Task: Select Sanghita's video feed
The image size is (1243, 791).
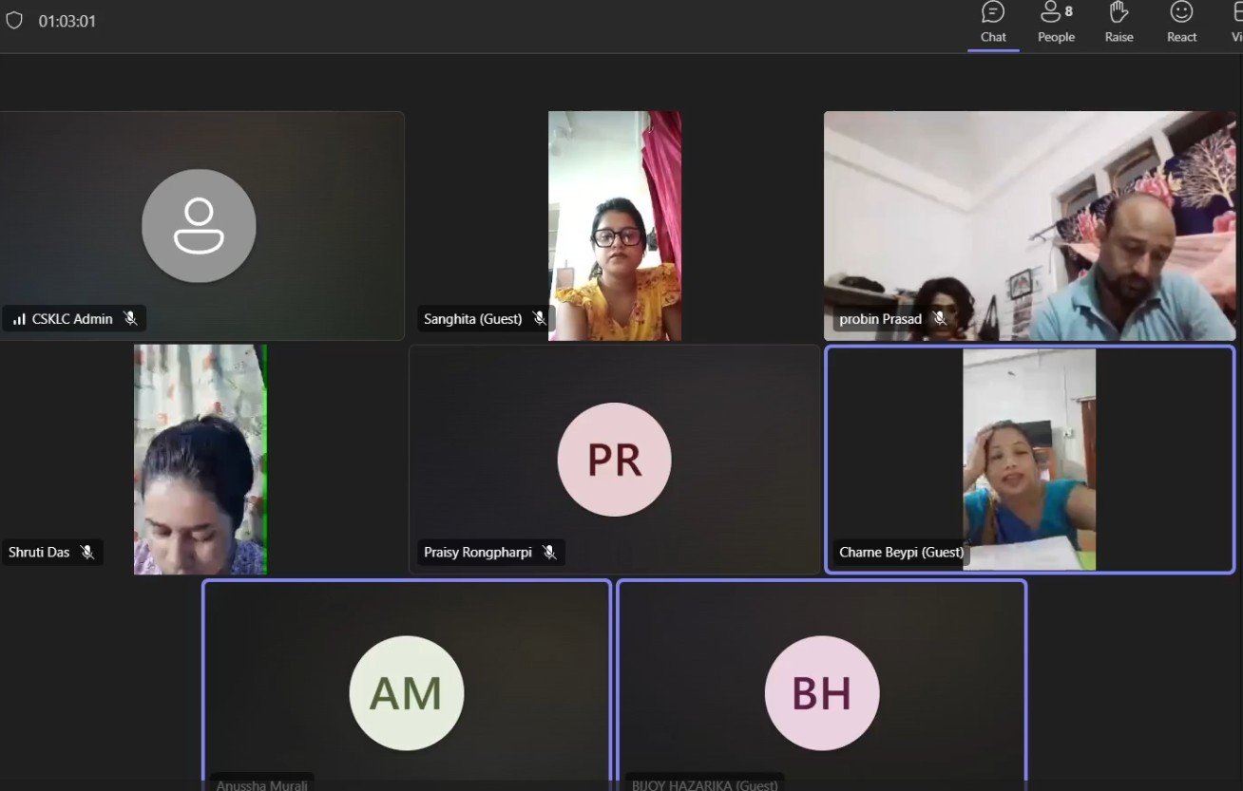Action: (x=615, y=226)
